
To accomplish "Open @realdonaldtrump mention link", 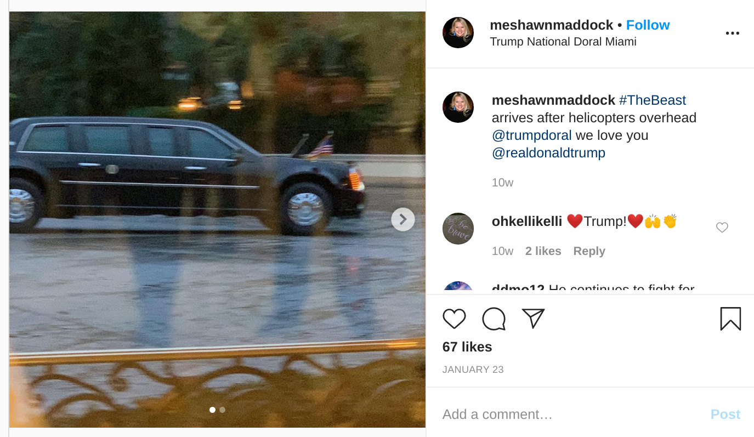I will click(x=548, y=153).
